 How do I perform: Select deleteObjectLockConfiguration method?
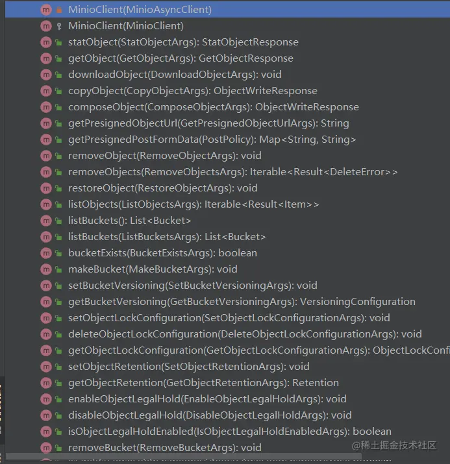(x=245, y=334)
